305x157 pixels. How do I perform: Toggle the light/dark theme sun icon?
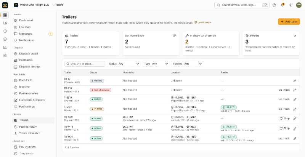291,5
